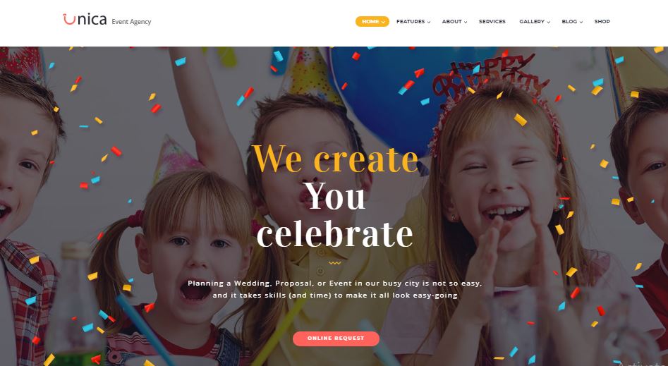The height and width of the screenshot is (366, 668).
Task: Click the 'unica' logo wordmark
Action: click(x=85, y=19)
